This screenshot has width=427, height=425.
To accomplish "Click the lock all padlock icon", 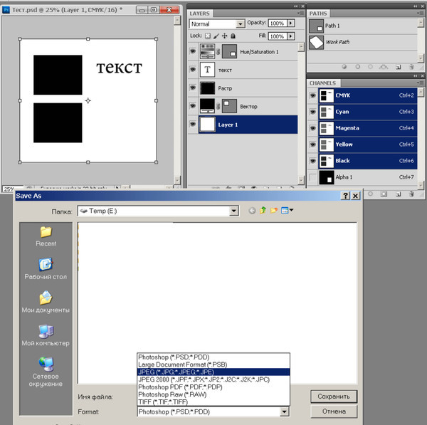I will (233, 36).
